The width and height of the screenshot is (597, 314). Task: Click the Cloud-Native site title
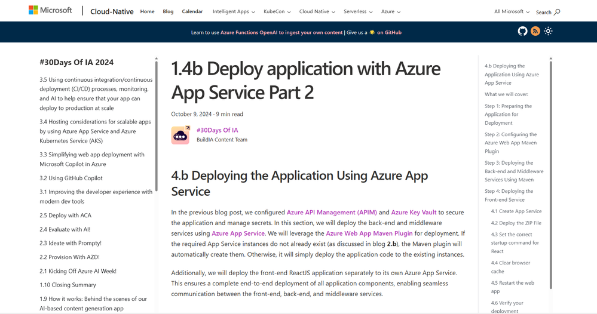[112, 11]
